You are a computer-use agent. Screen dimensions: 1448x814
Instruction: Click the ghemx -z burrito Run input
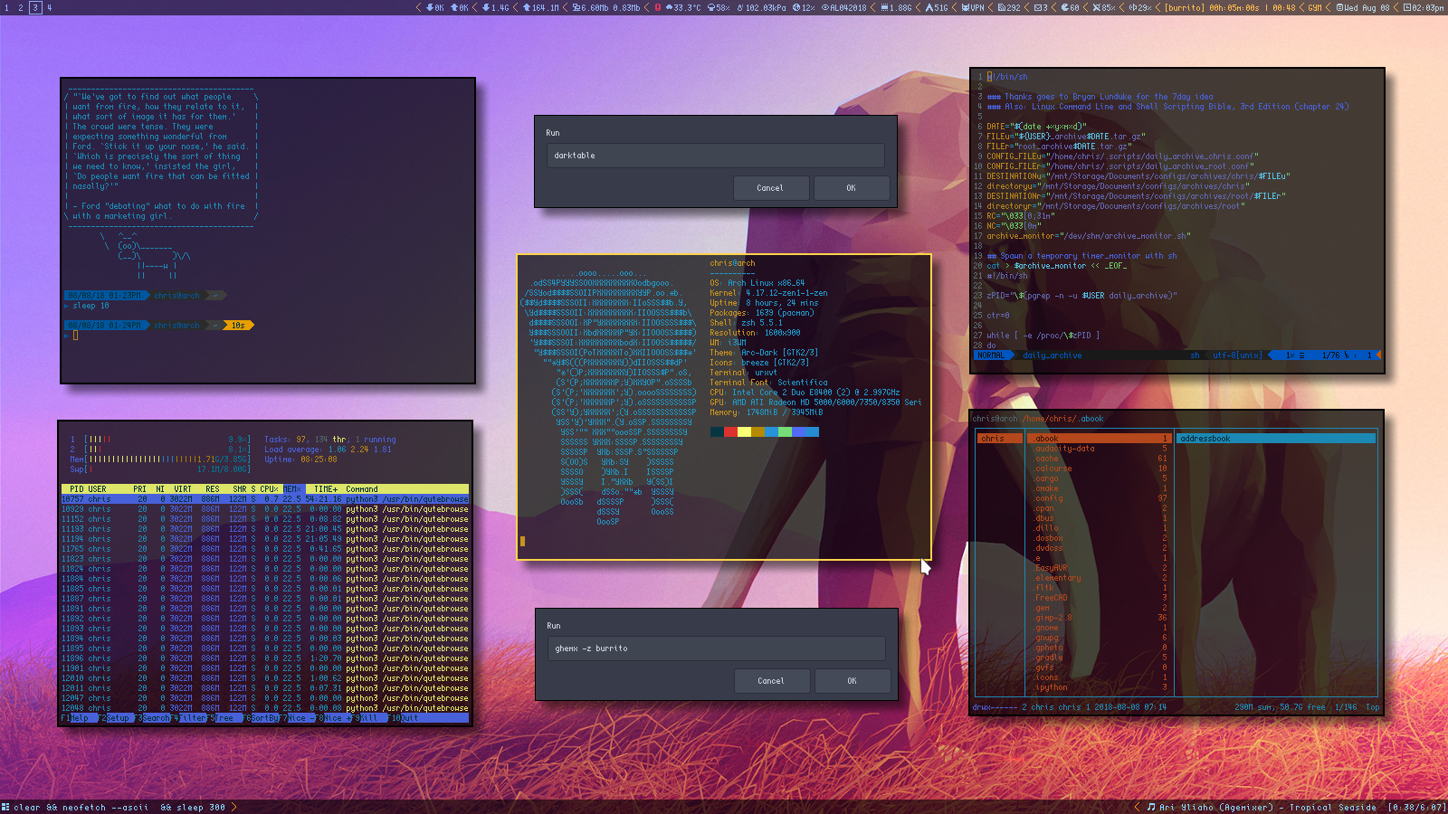[716, 648]
